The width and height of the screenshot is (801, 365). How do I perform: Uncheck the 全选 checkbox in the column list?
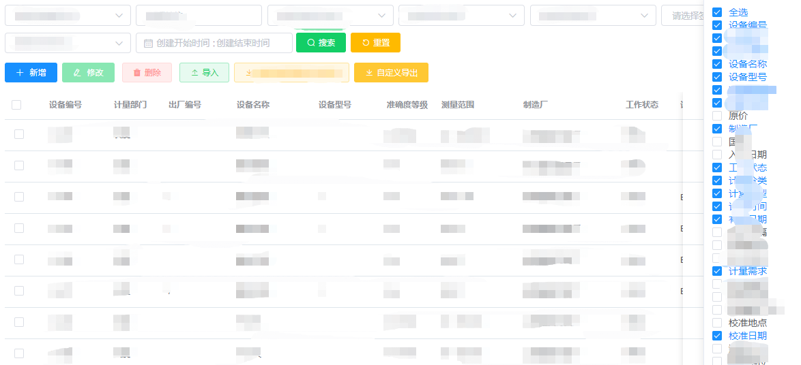(x=717, y=12)
